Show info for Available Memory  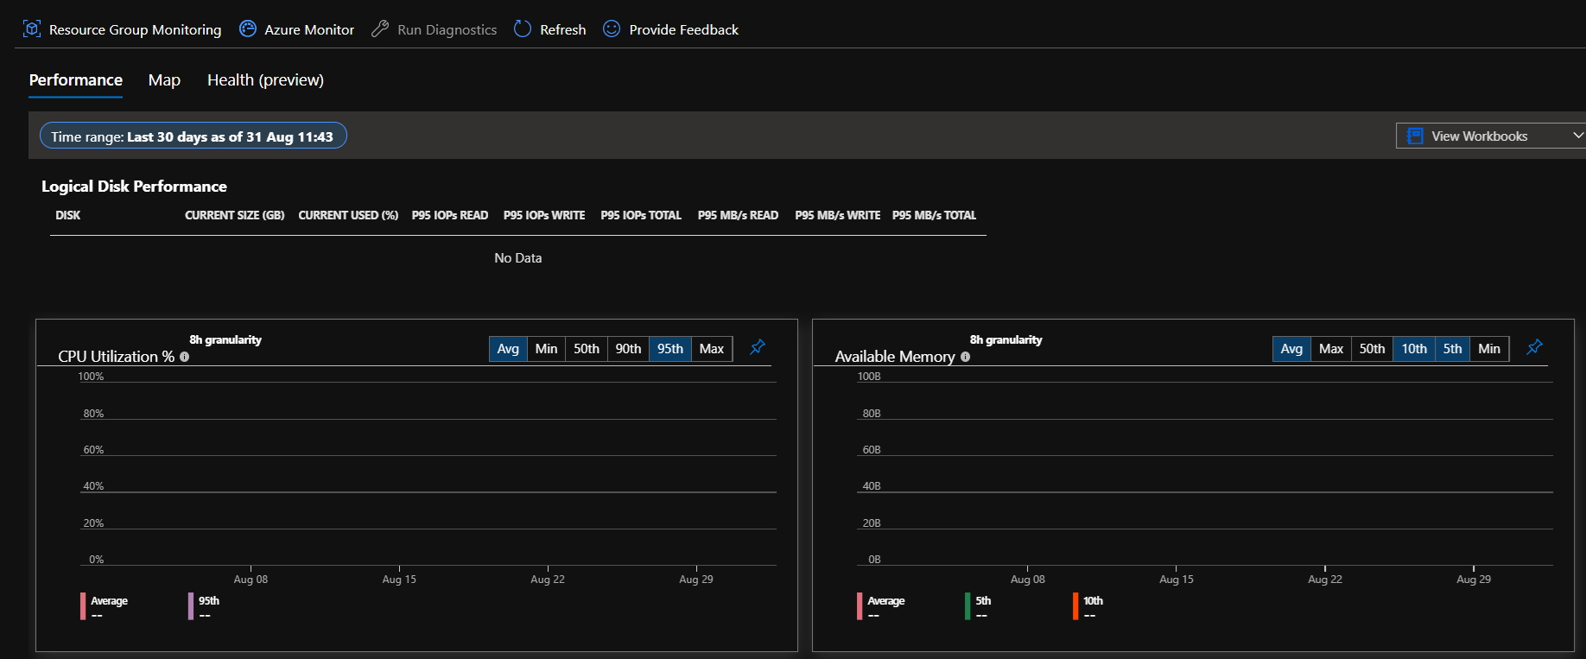[x=965, y=357]
